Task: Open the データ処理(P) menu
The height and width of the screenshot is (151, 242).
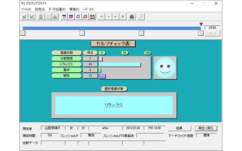Action: point(57,9)
